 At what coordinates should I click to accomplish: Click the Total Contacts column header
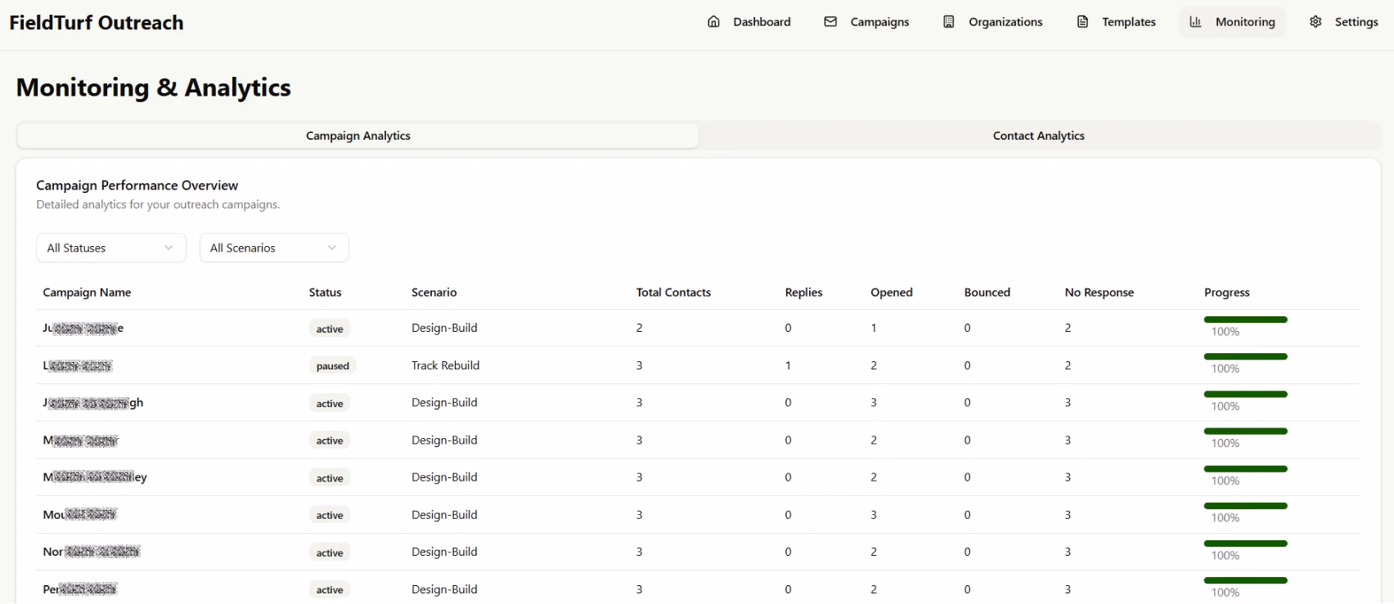pos(673,293)
